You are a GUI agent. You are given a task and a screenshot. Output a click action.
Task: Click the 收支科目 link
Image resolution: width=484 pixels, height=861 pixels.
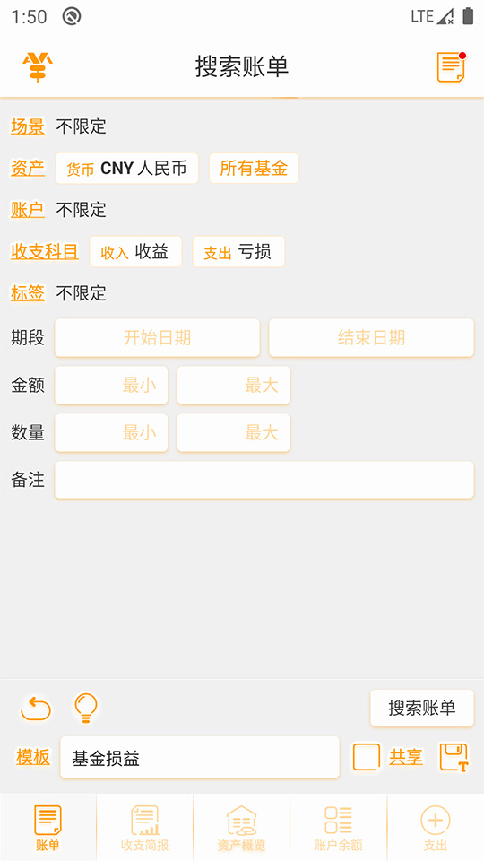(45, 251)
